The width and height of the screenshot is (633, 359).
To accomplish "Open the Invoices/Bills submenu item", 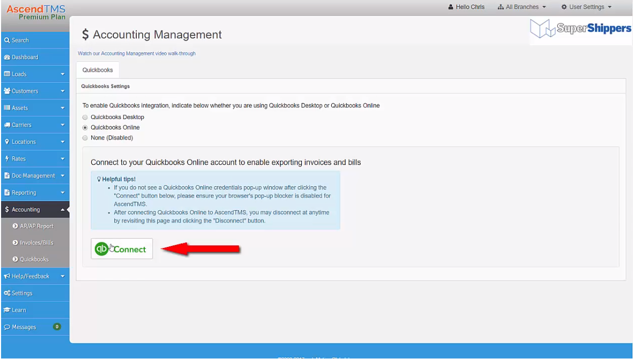I will click(x=35, y=243).
